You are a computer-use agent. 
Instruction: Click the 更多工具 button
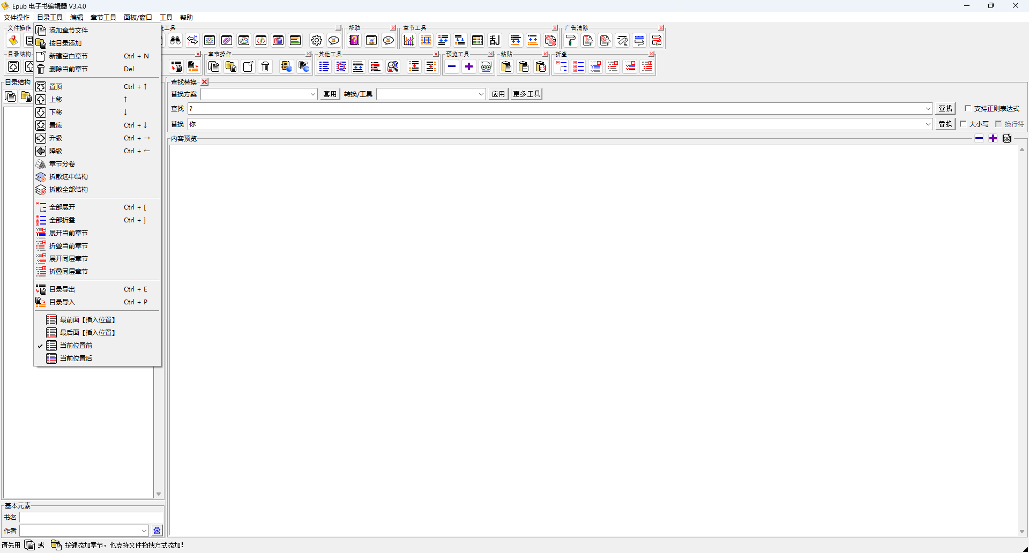[x=526, y=94]
